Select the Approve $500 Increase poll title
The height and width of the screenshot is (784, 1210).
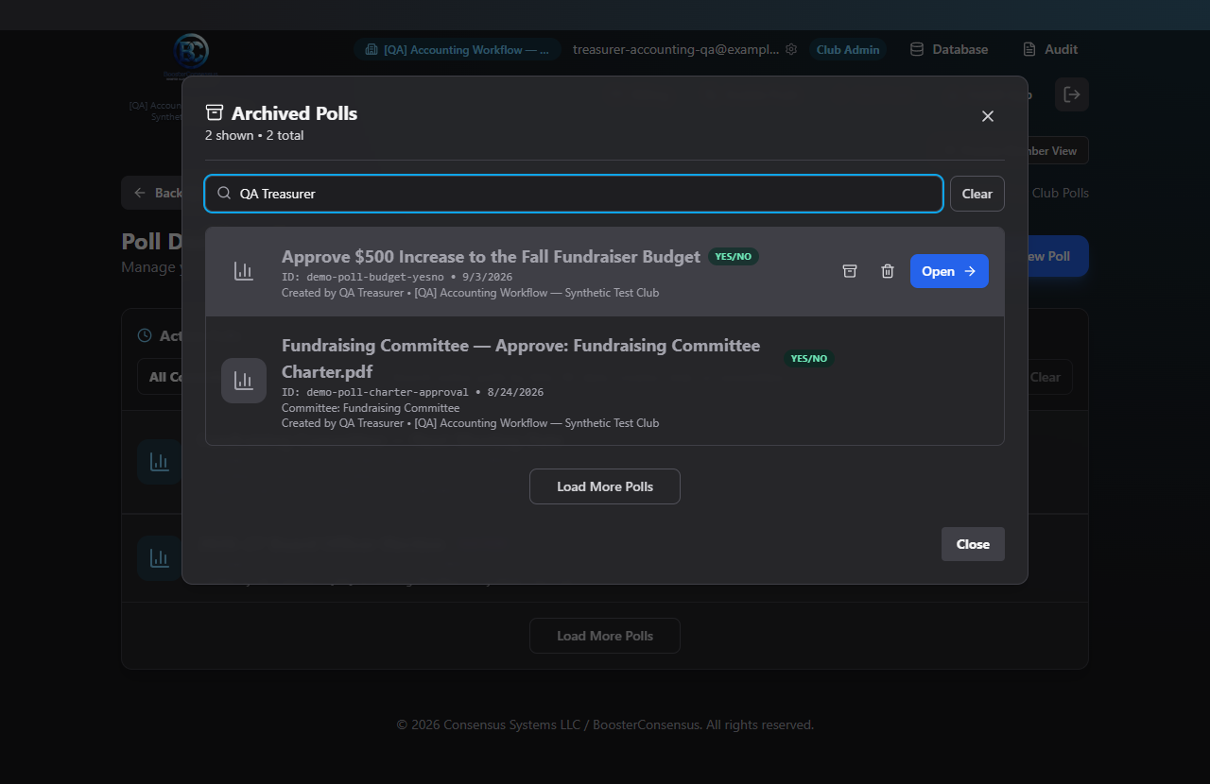(x=491, y=256)
